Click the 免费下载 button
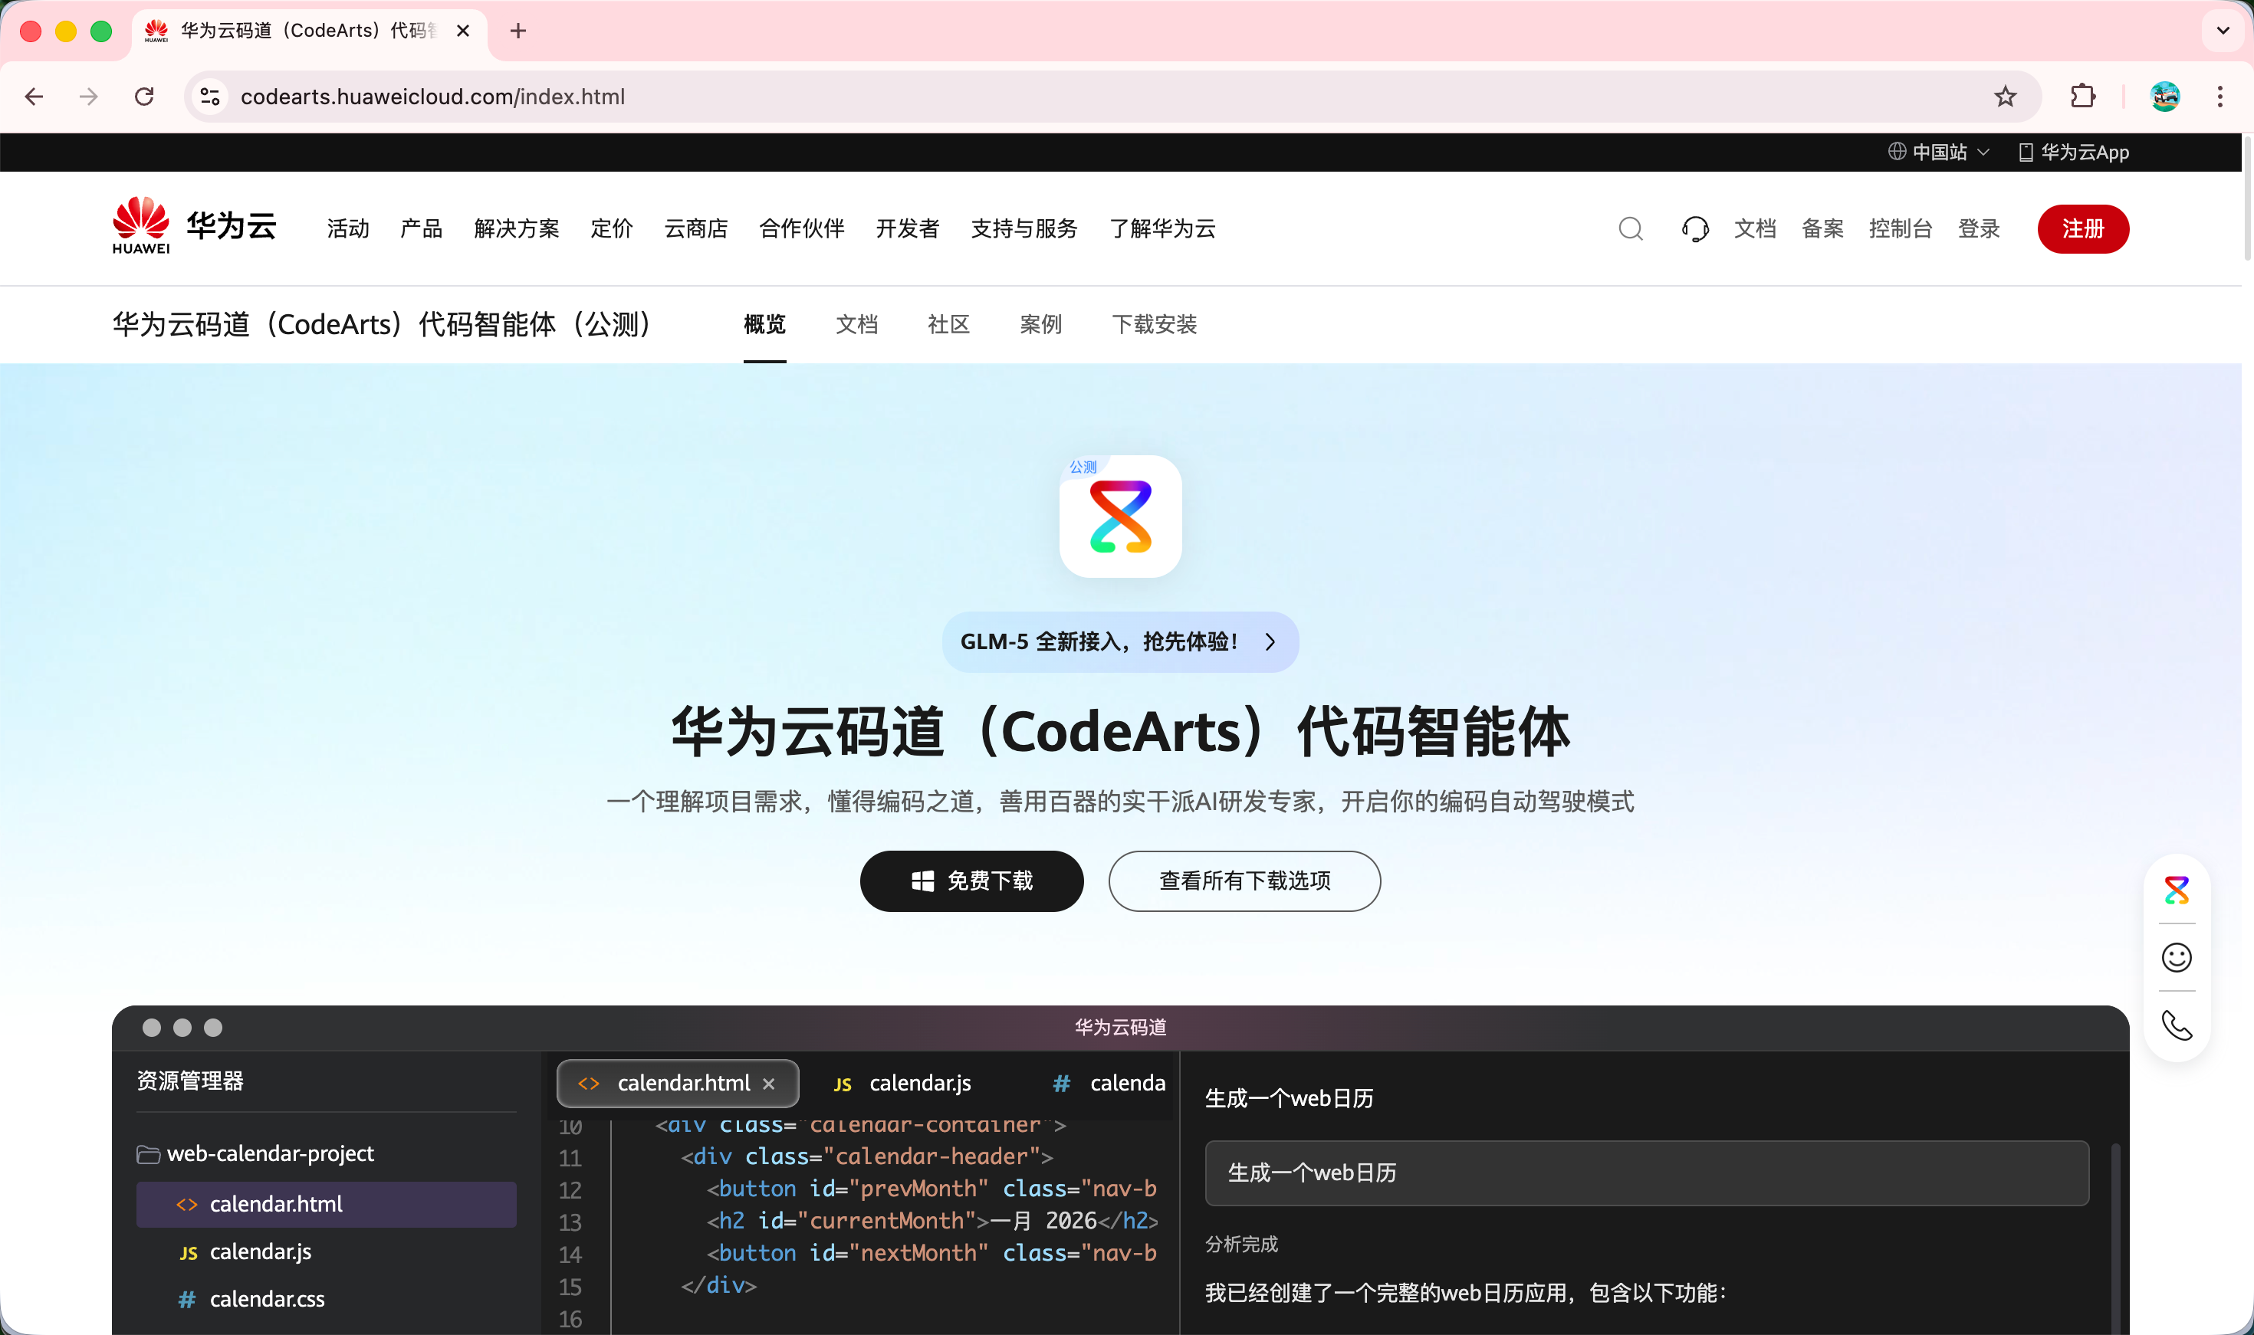Viewport: 2254px width, 1335px height. click(x=971, y=881)
